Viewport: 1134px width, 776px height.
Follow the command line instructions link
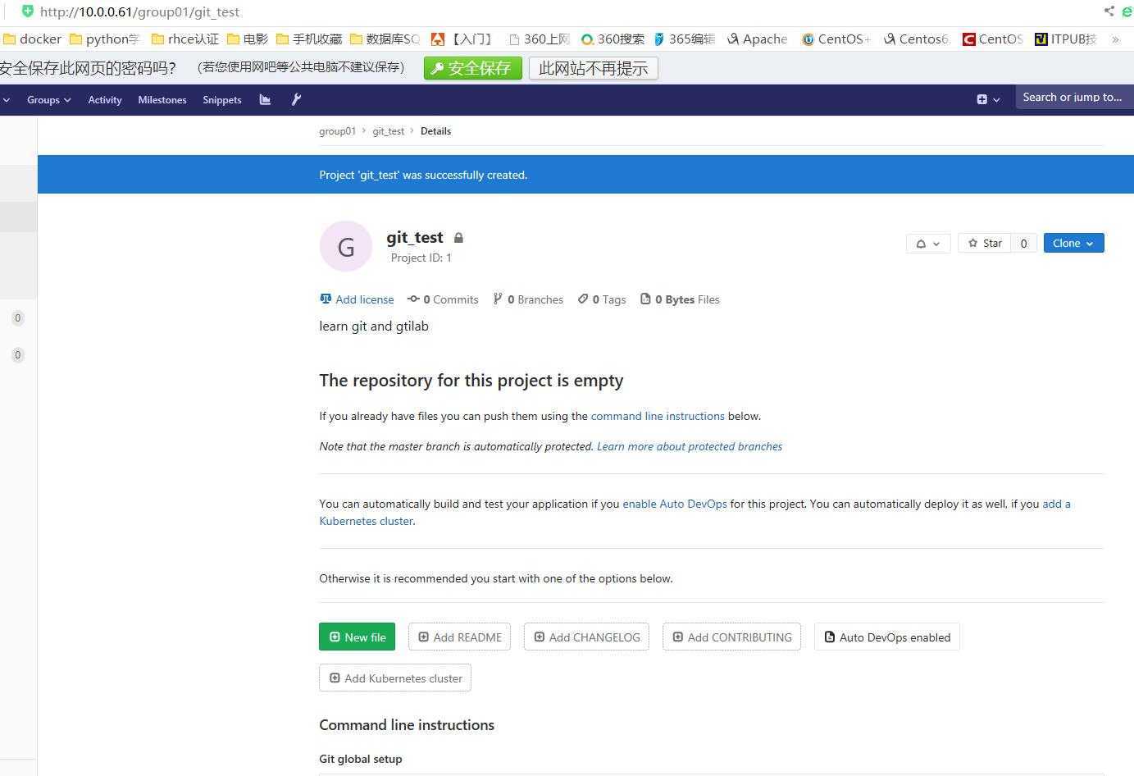pyautogui.click(x=658, y=416)
